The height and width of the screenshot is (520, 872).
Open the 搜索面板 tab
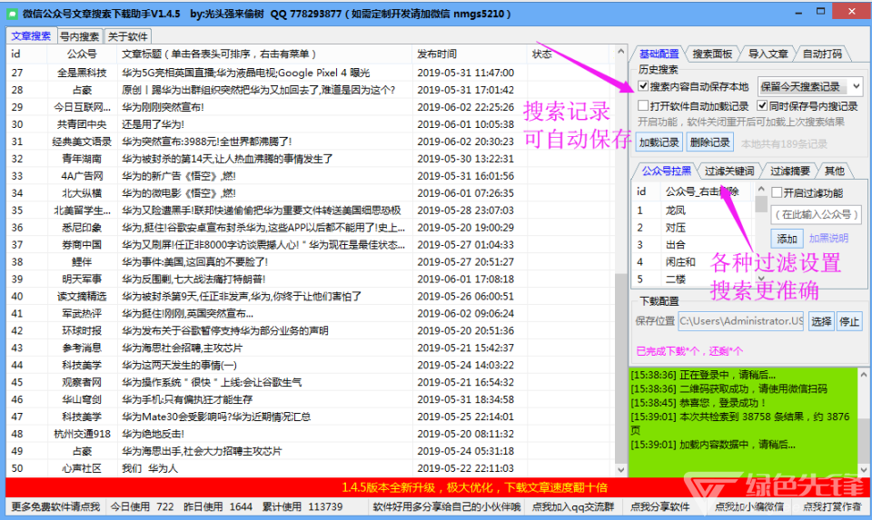pyautogui.click(x=712, y=54)
